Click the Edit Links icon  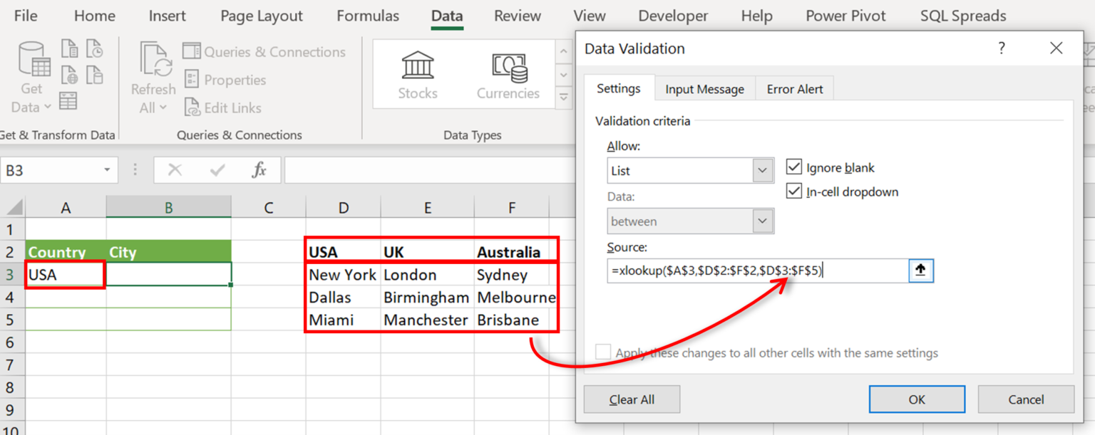point(191,108)
